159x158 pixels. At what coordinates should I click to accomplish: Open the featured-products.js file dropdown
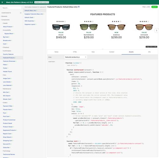point(76,57)
